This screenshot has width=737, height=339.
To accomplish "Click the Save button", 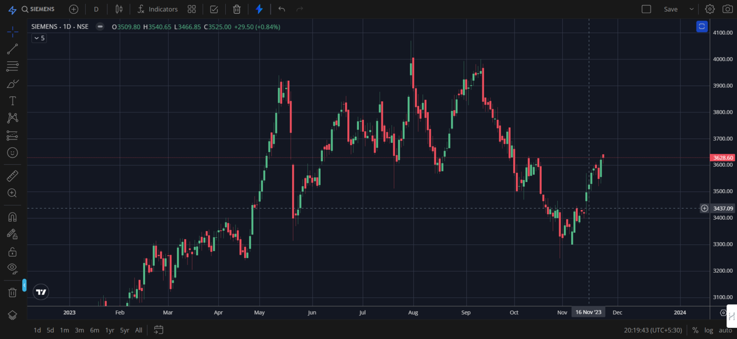I will pyautogui.click(x=671, y=9).
